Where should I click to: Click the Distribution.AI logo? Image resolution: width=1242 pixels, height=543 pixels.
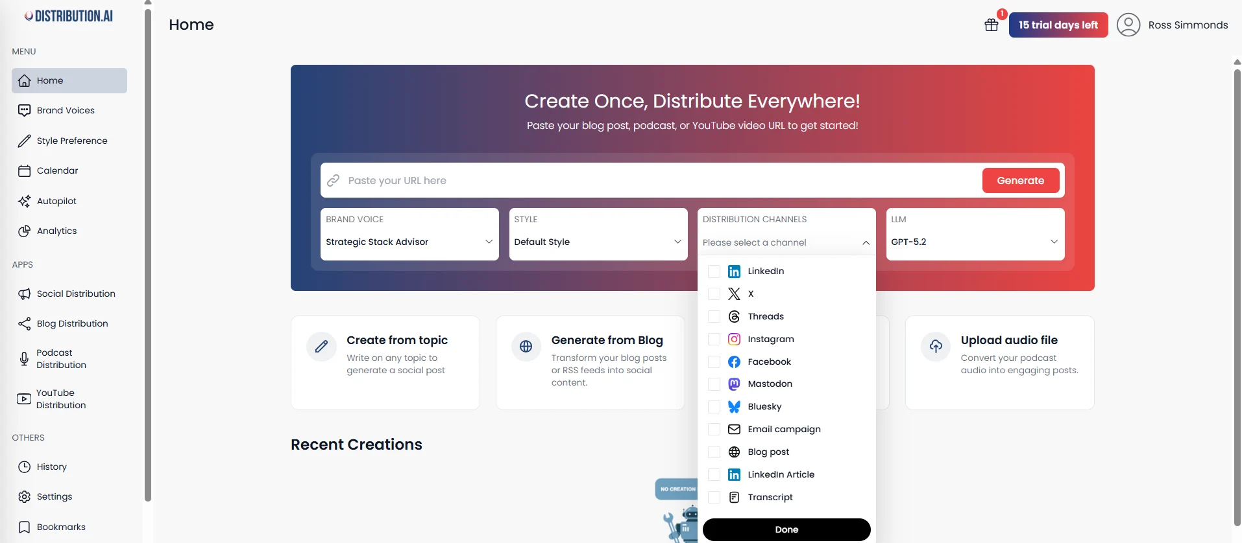click(69, 16)
